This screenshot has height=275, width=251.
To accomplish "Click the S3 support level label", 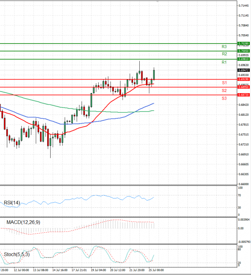I will (224, 98).
